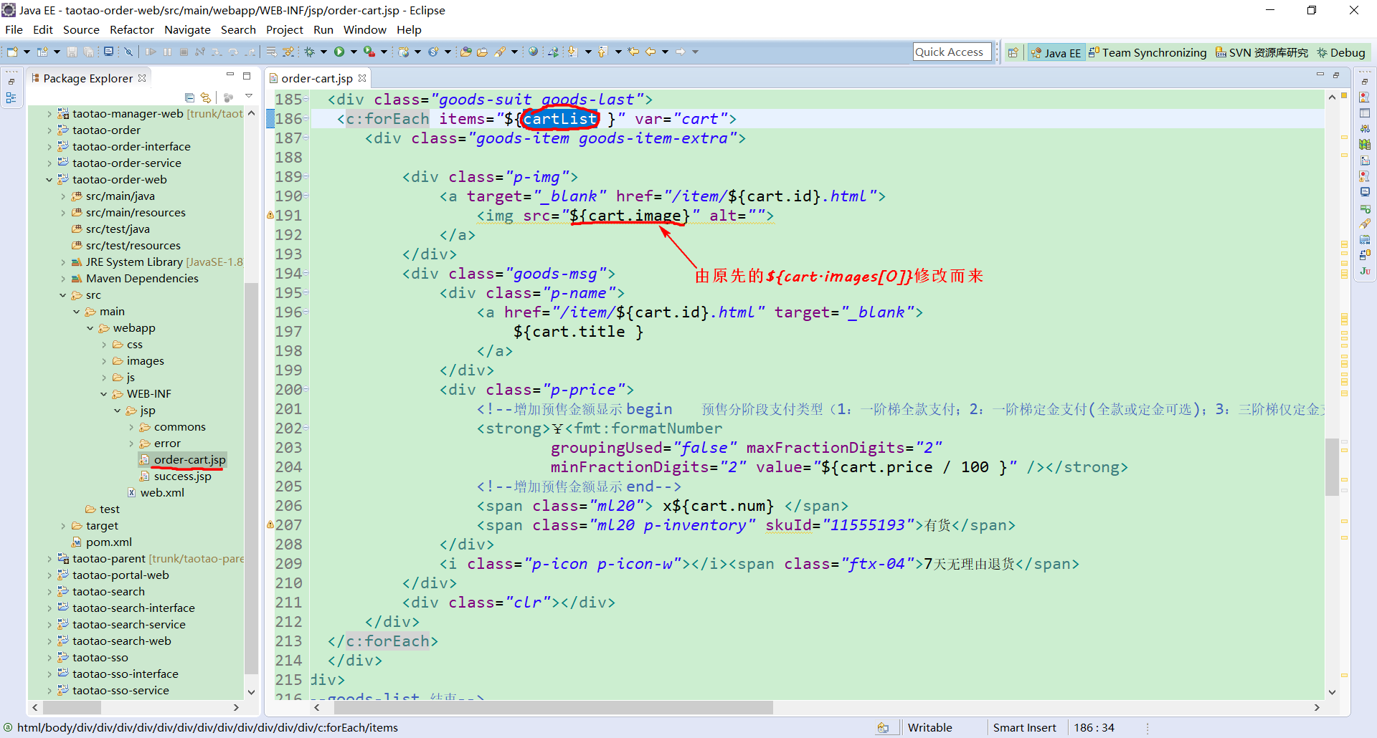Viewport: 1377px width, 738px height.
Task: Click the New file toolbar icon
Action: click(12, 52)
